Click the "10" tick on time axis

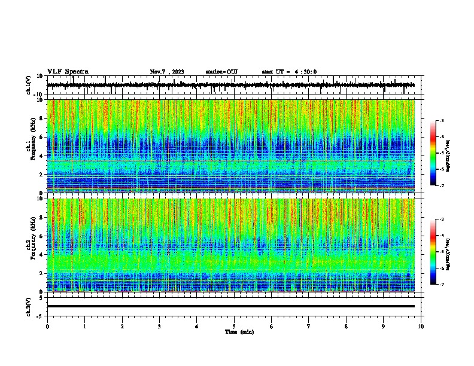click(x=421, y=327)
